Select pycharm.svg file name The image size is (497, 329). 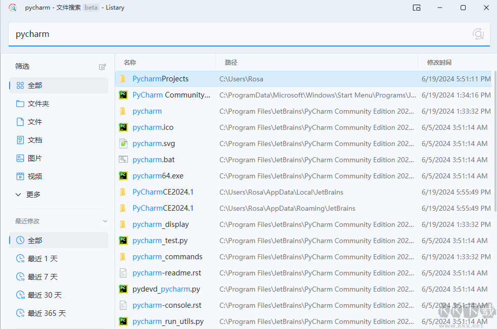coord(153,143)
